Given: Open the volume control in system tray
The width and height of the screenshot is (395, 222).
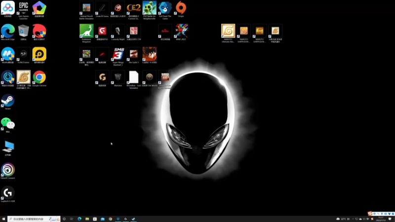Looking at the screenshot, I should tap(364, 219).
